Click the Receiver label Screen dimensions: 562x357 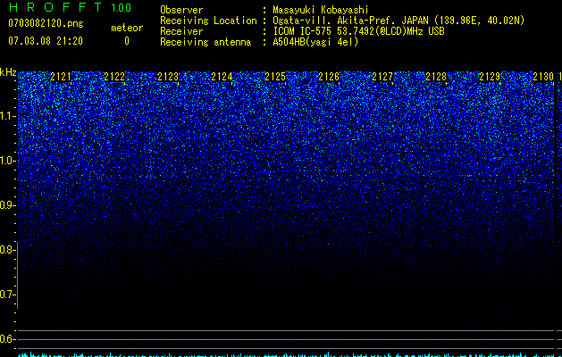point(181,31)
